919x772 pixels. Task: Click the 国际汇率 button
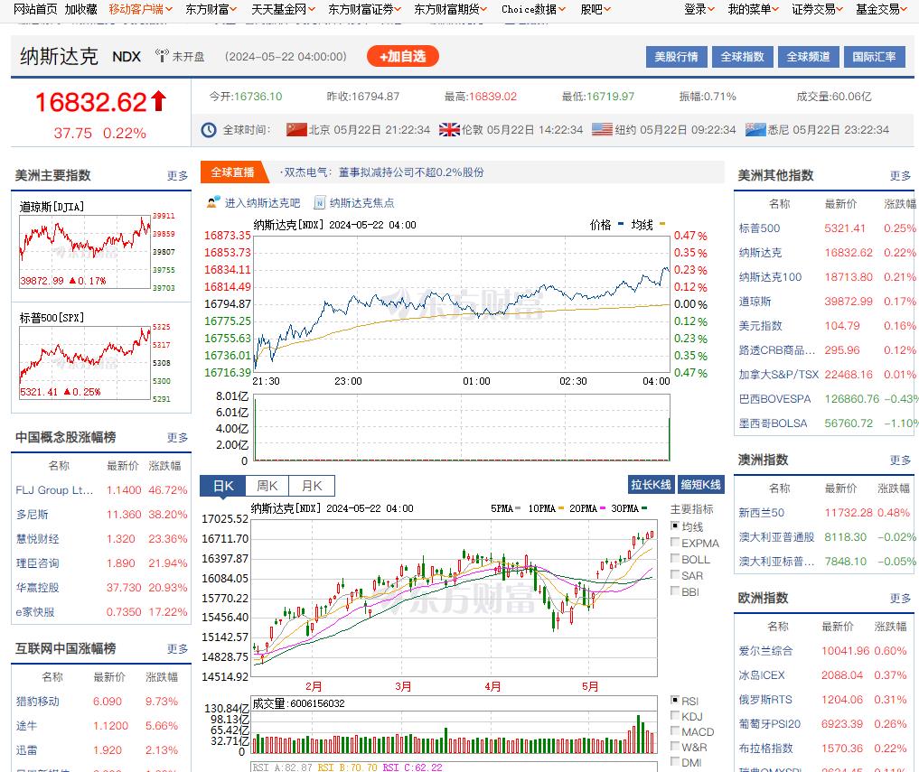875,57
